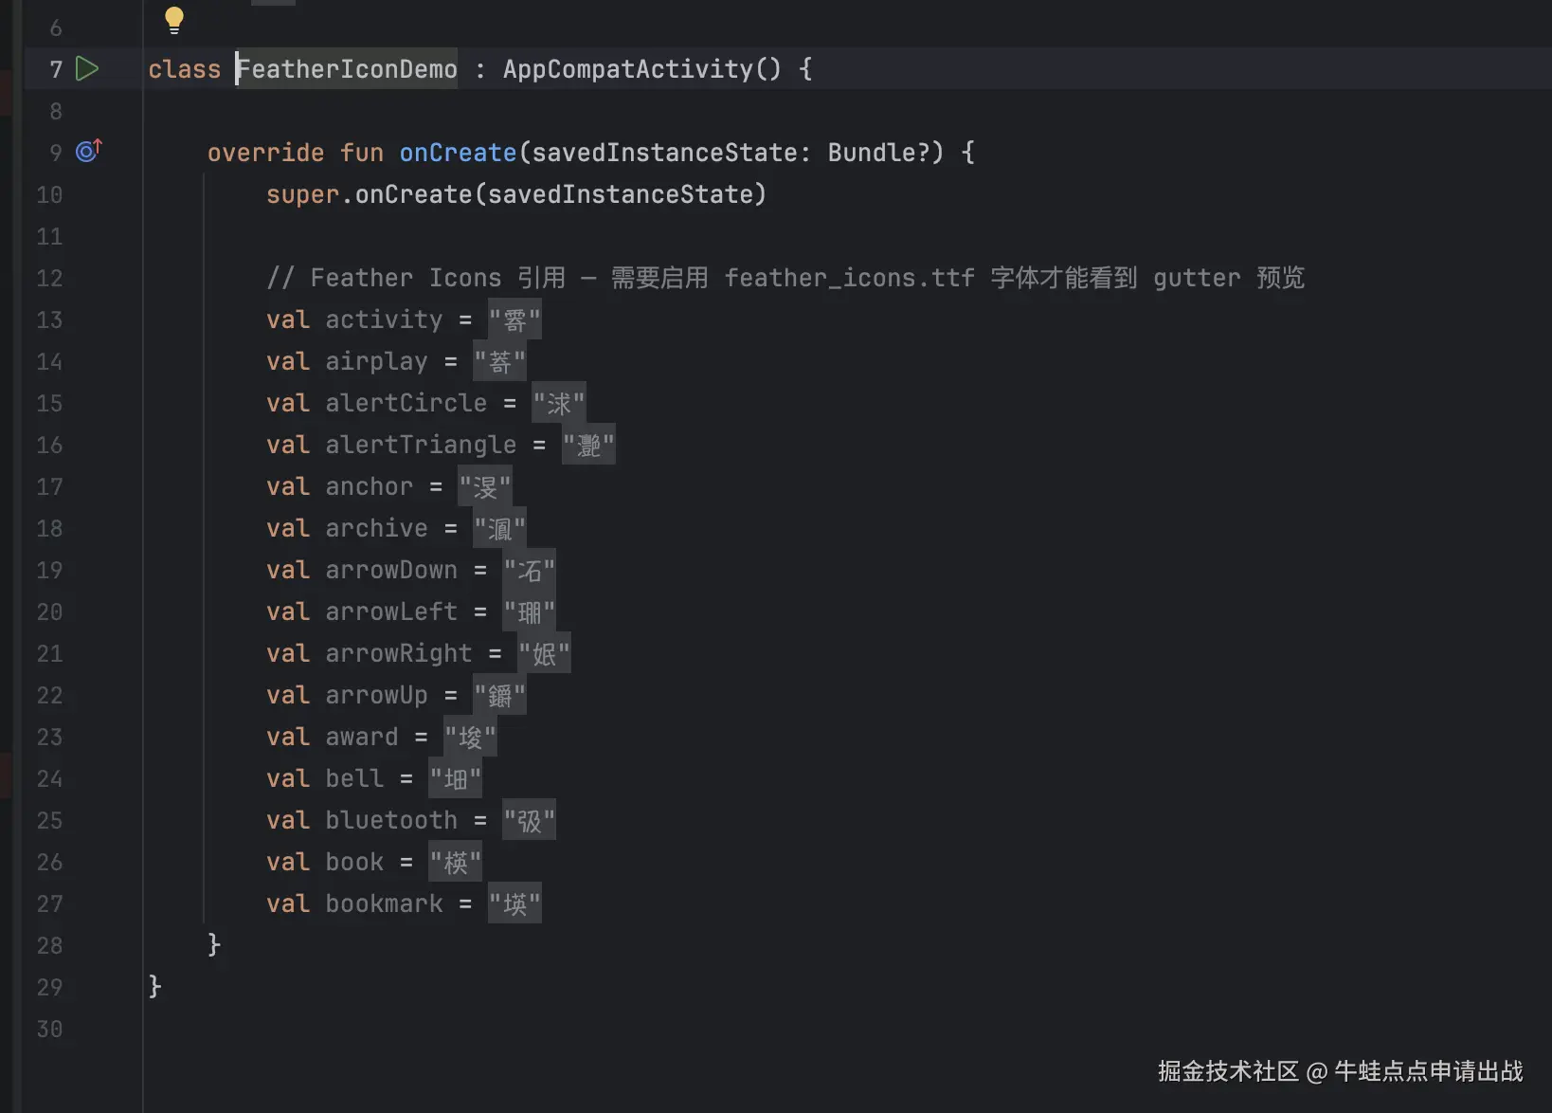
Task: Select the alertCircle variable name
Action: coord(406,403)
